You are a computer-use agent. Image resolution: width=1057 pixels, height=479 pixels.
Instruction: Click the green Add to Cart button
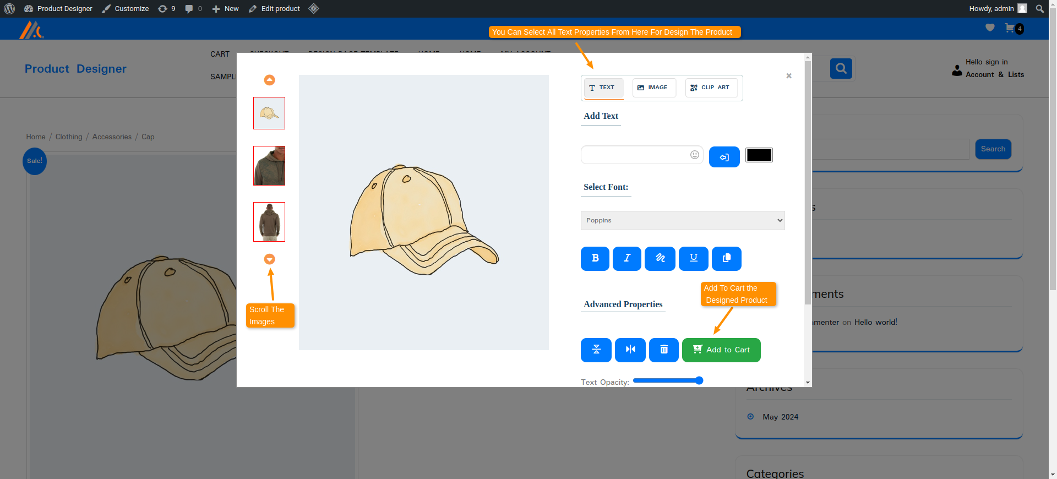coord(721,350)
